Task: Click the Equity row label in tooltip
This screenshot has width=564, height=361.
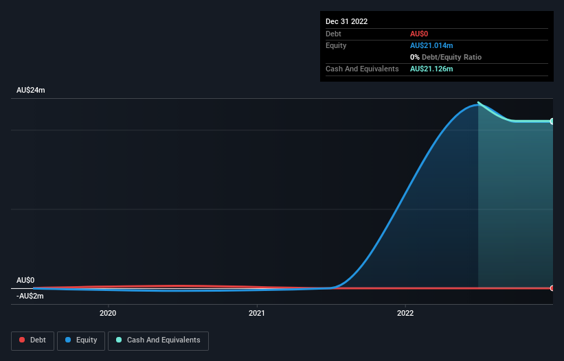Action: click(x=336, y=45)
